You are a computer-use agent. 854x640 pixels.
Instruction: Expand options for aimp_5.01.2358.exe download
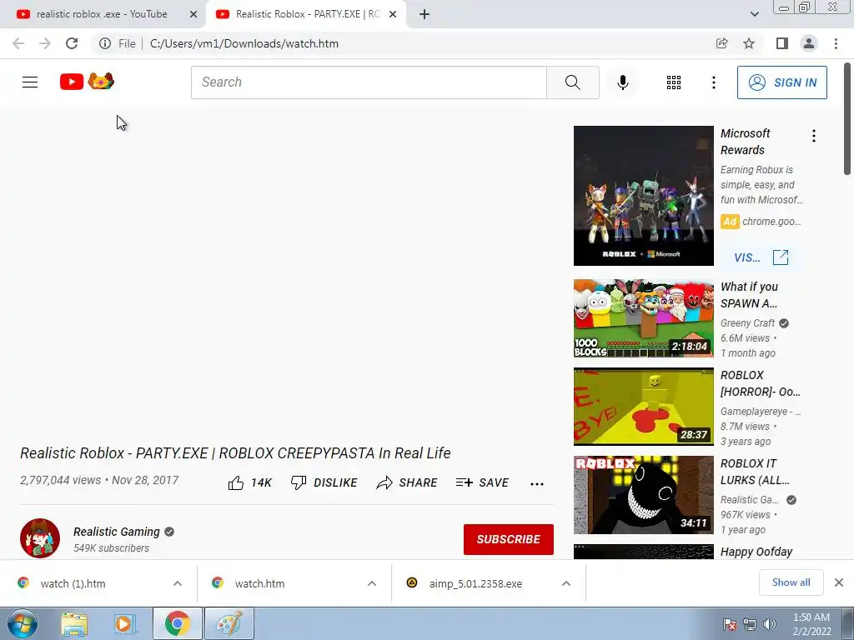(x=566, y=583)
